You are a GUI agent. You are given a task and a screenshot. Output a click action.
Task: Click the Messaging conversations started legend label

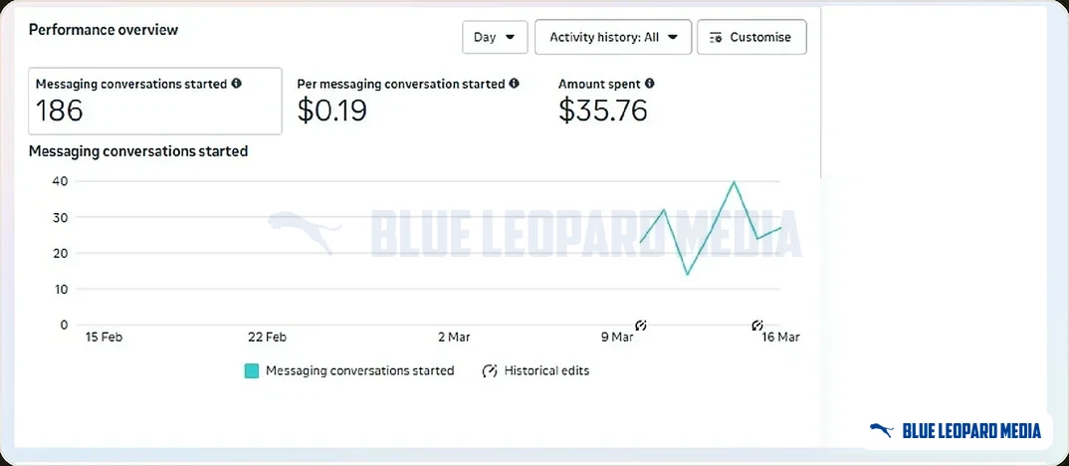360,371
